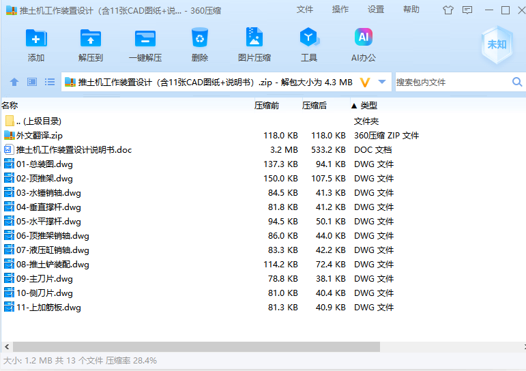Click the scrollbar left arrow
The width and height of the screenshot is (526, 371).
point(7,346)
